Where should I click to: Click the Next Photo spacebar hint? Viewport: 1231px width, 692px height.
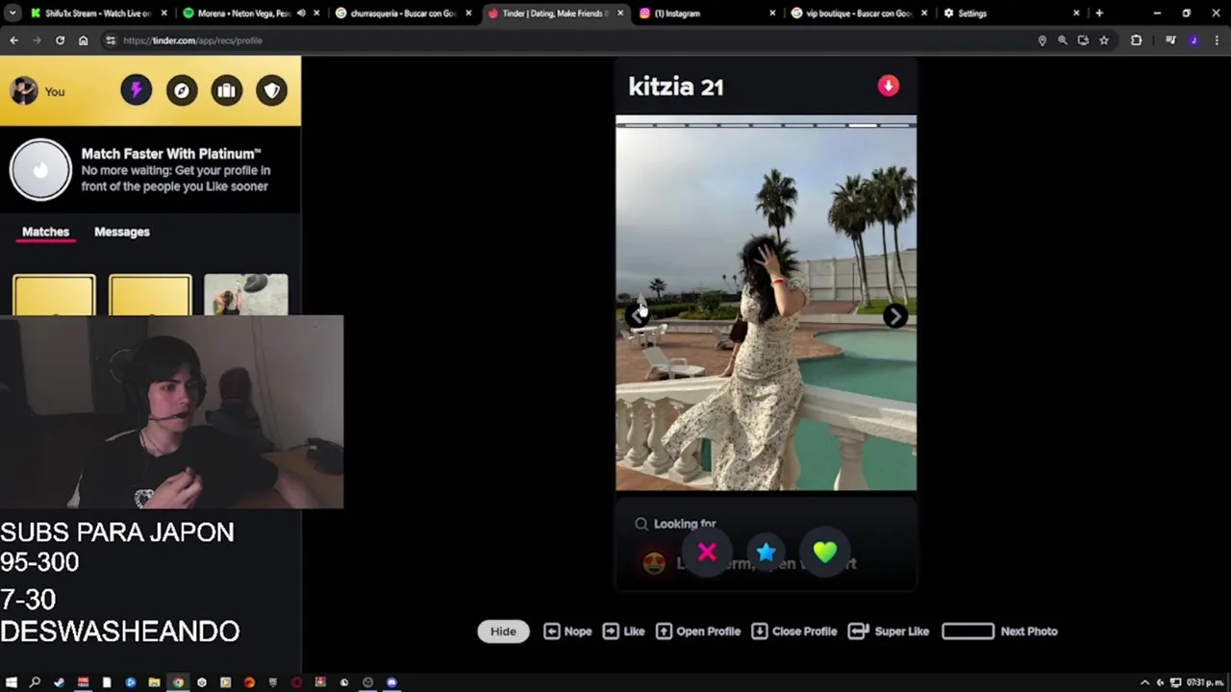(x=999, y=631)
